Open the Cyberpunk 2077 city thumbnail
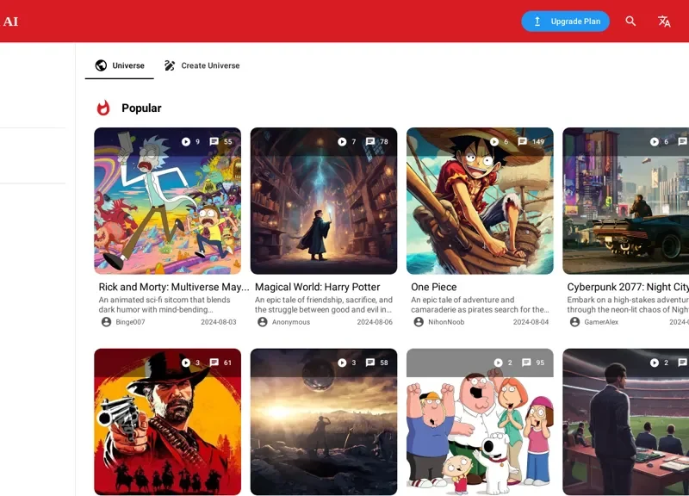Screen dimensions: 689x496 (x=626, y=201)
